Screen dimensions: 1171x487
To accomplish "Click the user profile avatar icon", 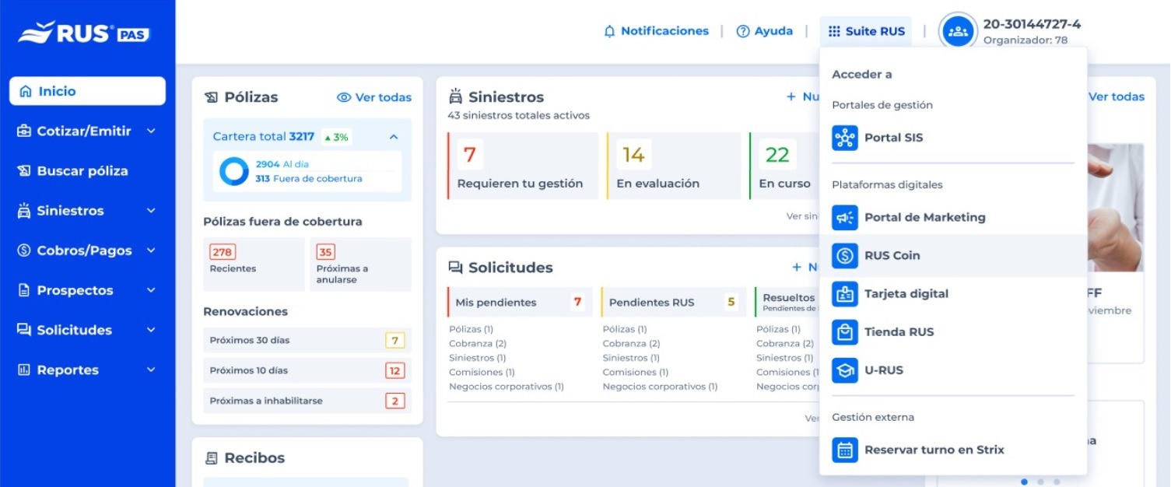I will point(958,32).
